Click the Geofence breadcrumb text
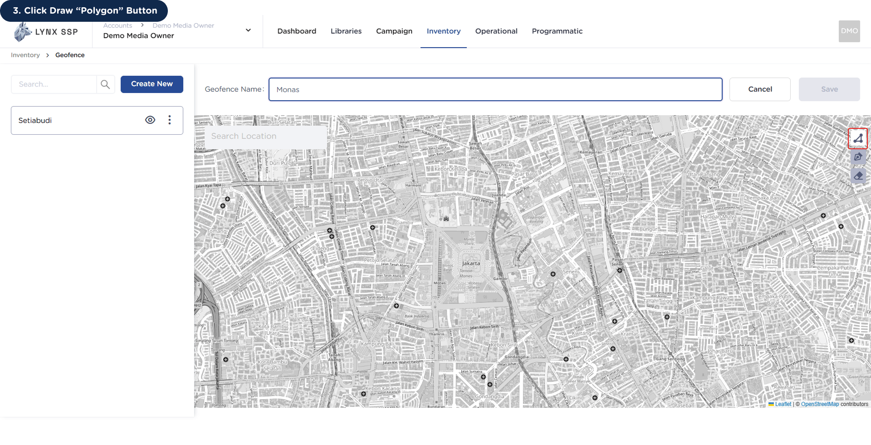 point(70,55)
